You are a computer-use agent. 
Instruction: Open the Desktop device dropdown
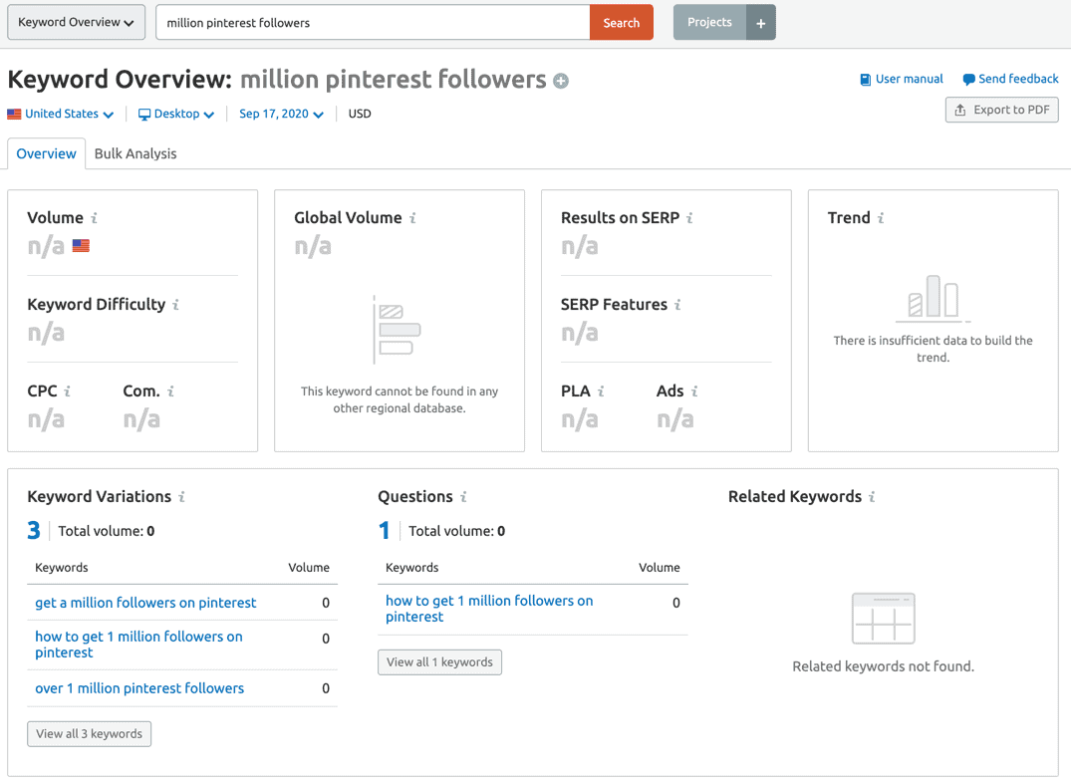176,114
